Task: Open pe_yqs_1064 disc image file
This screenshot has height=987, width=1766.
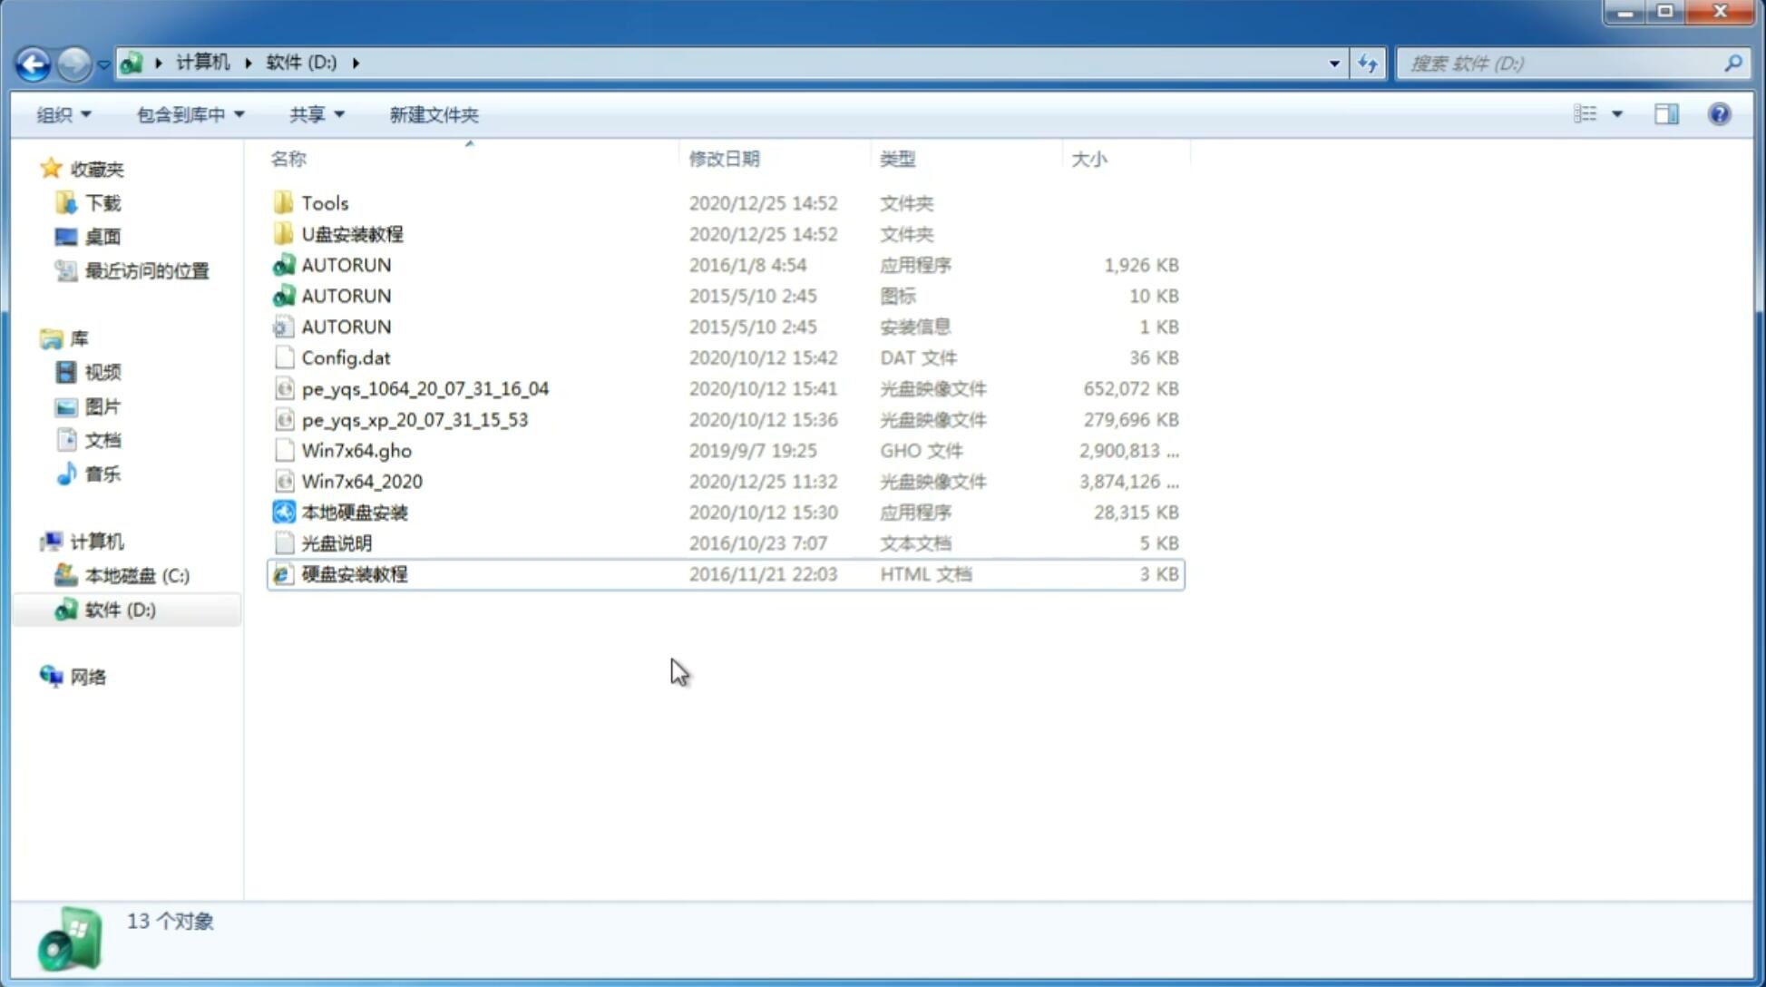Action: pyautogui.click(x=424, y=388)
